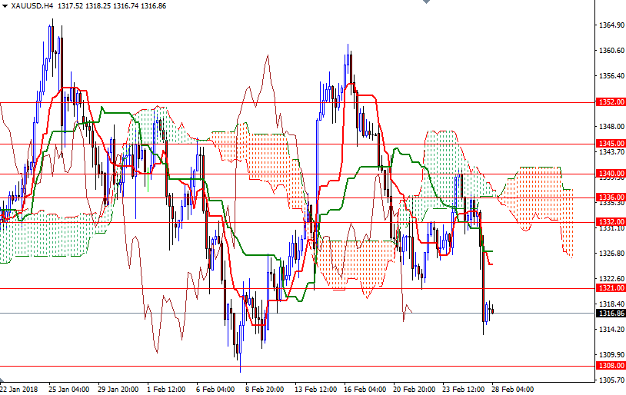Click the 8 Feb 20:00 time label
This screenshot has height=395, width=626.
[x=264, y=389]
